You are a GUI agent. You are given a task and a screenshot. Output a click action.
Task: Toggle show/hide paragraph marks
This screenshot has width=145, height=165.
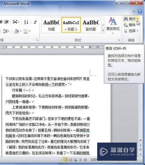click(x=35, y=22)
